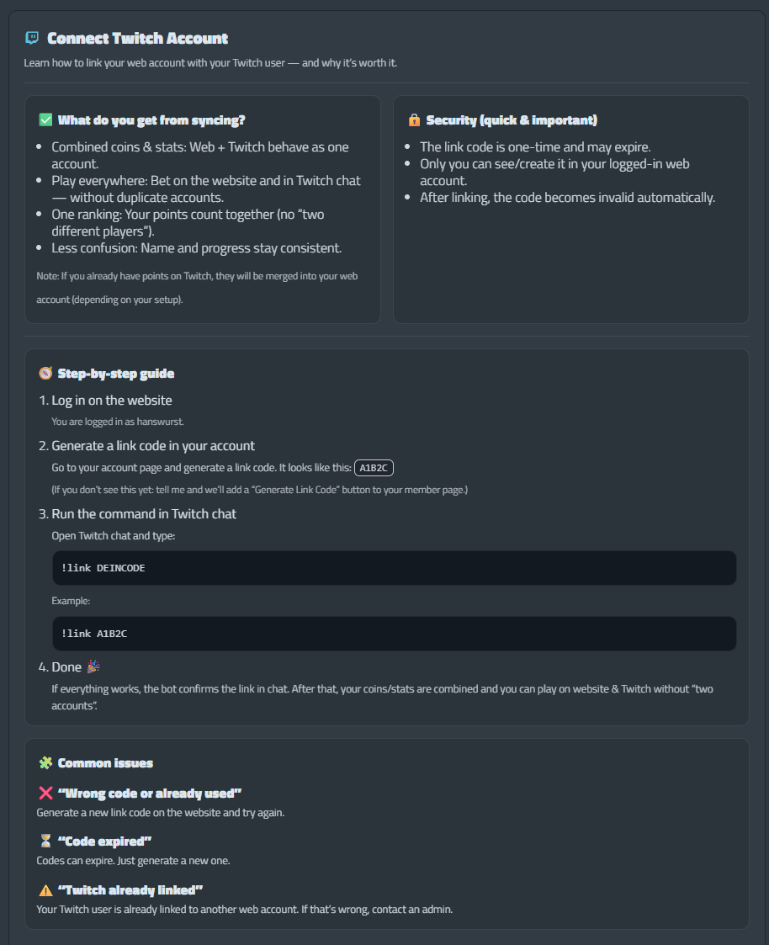769x945 pixels.
Task: Click the "Twitch already linked" issue title
Action: point(130,890)
